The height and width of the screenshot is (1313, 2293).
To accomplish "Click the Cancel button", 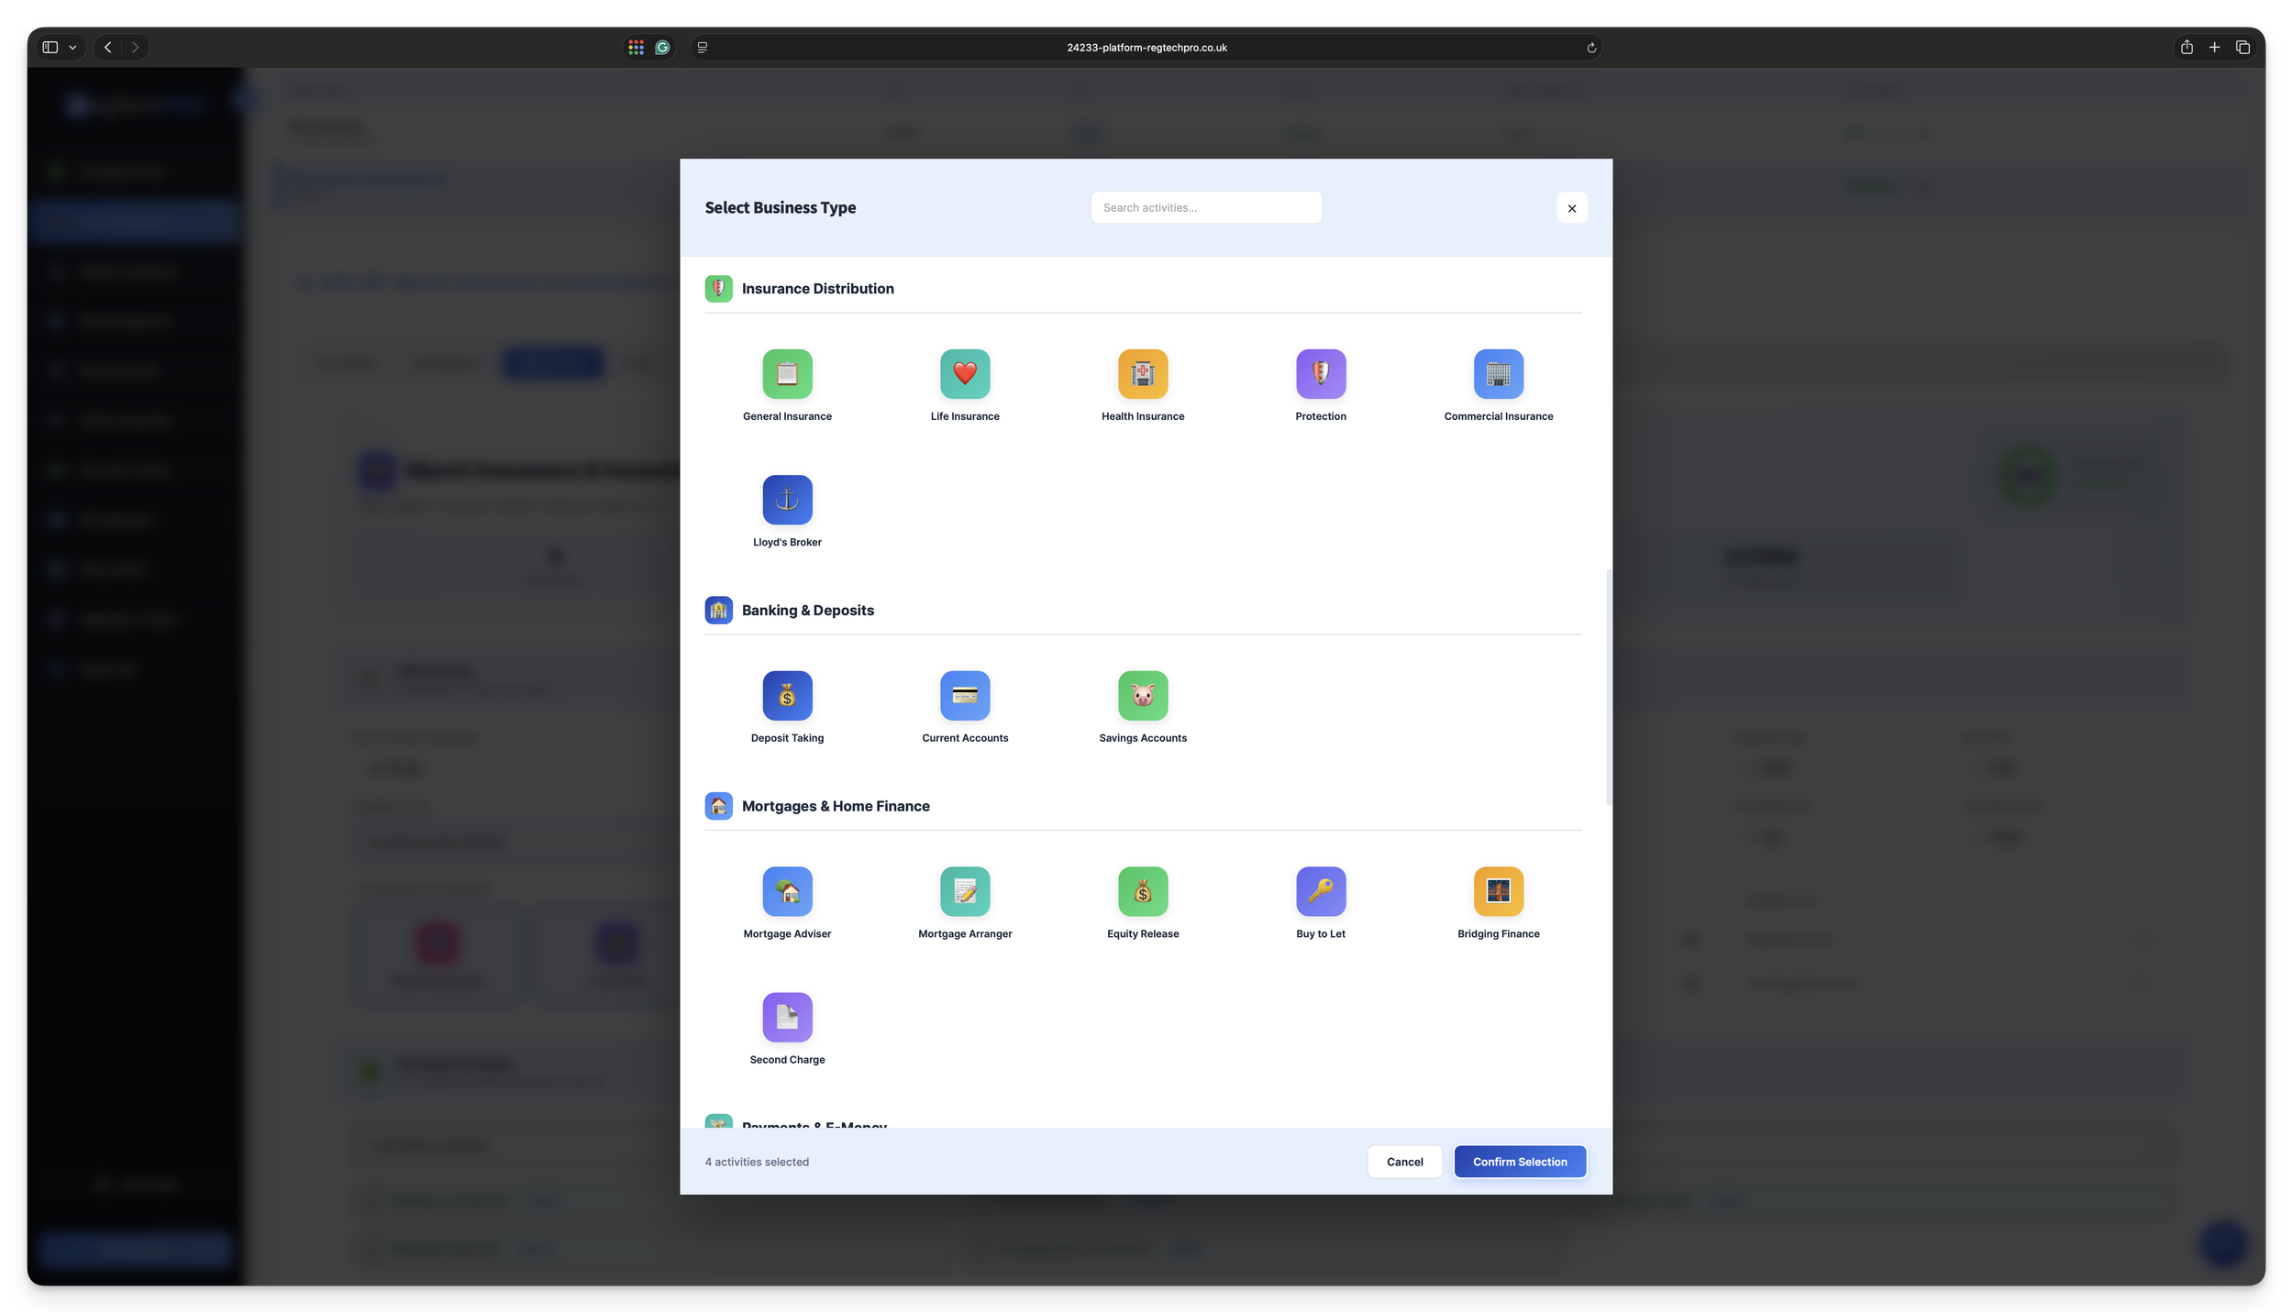I will [1404, 1161].
